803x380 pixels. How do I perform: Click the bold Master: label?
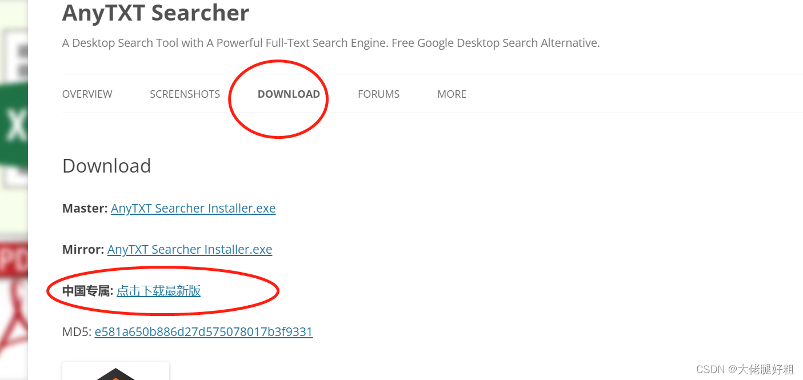pos(85,209)
